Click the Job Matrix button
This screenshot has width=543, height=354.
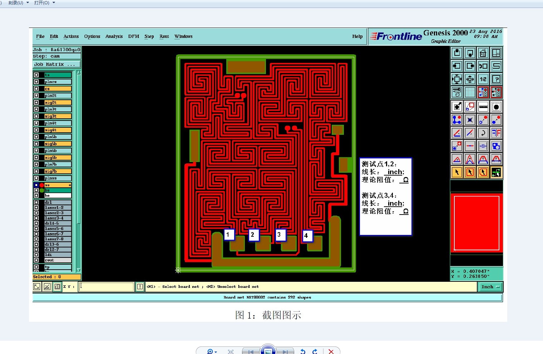click(56, 64)
